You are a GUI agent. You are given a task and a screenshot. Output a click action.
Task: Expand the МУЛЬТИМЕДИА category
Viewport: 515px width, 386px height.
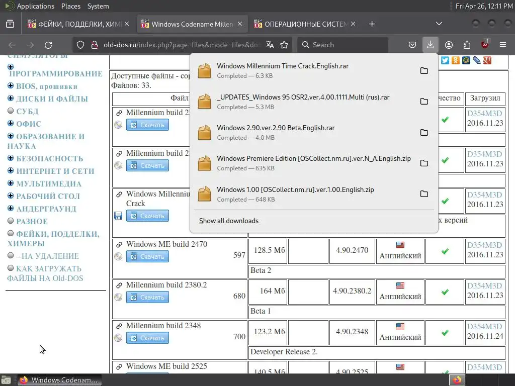pyautogui.click(x=11, y=183)
